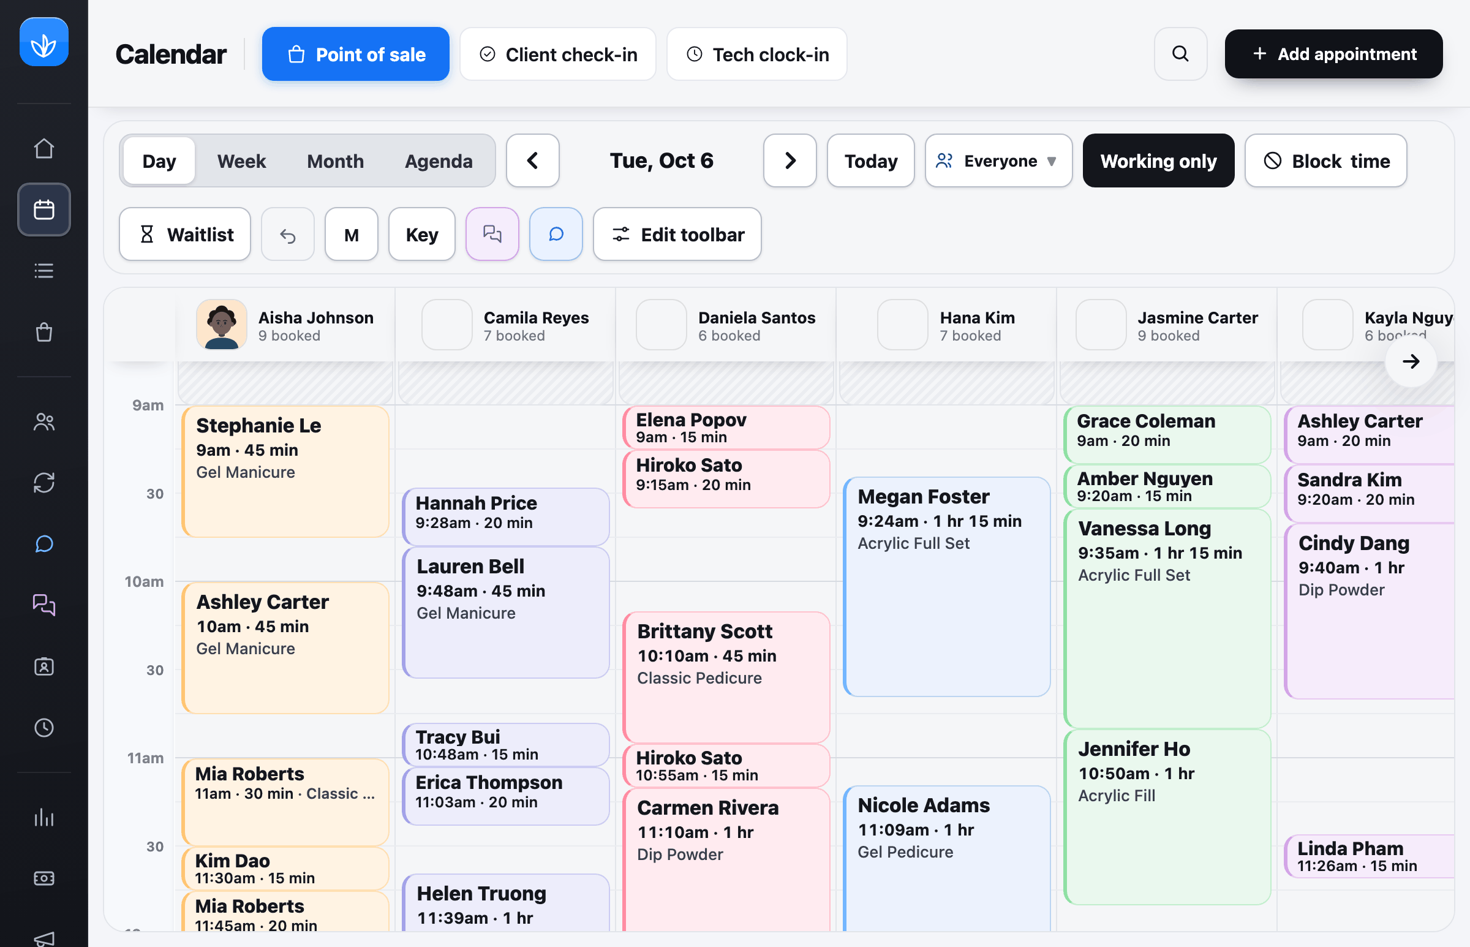The image size is (1470, 947).
Task: Click the Point of sale button
Action: (x=355, y=54)
